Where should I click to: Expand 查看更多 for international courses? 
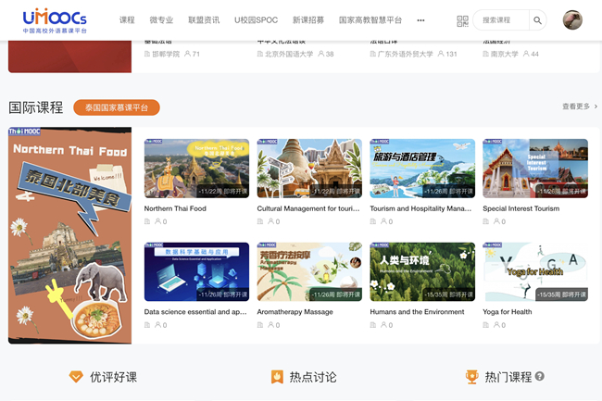tap(579, 107)
